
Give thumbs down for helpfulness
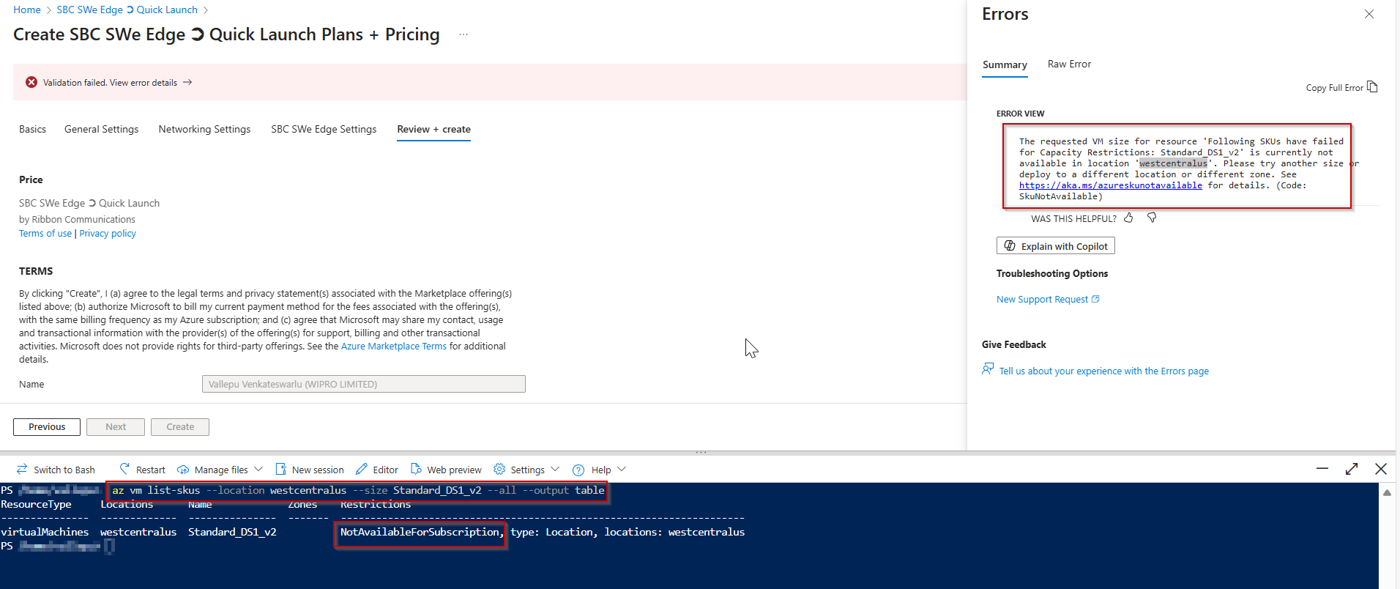[1152, 218]
